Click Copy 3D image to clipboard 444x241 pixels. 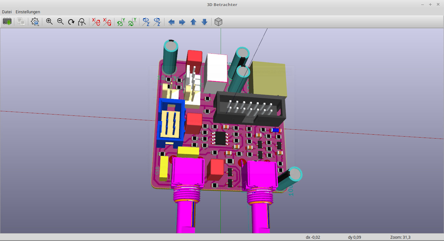click(x=21, y=22)
